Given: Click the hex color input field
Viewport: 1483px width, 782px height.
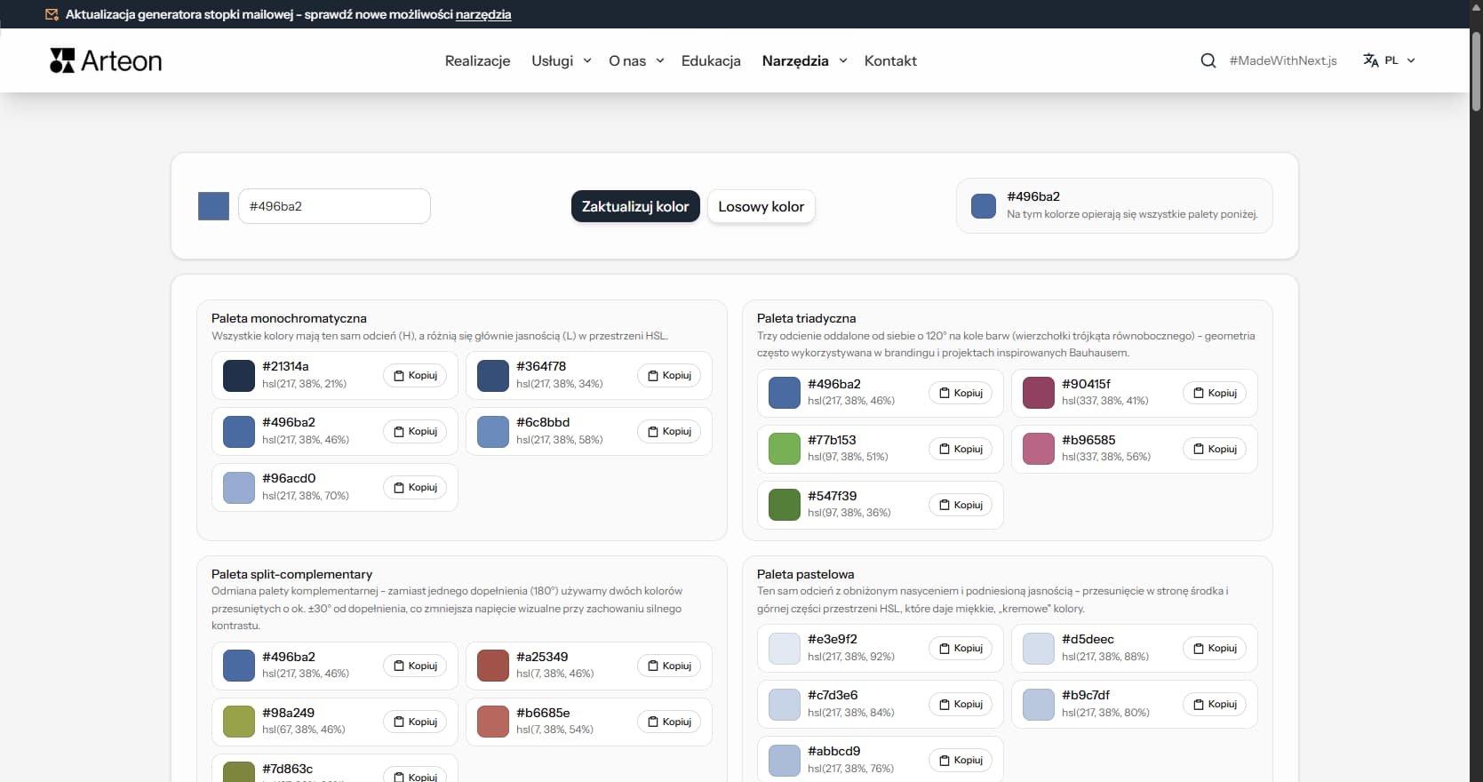Looking at the screenshot, I should [x=334, y=206].
